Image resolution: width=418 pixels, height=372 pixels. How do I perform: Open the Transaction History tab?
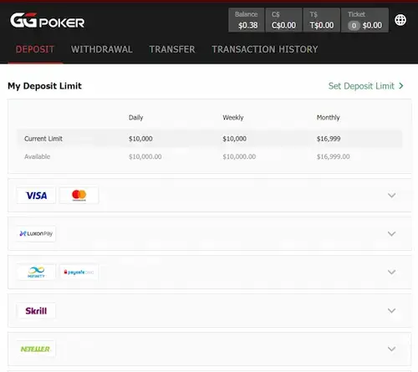click(265, 49)
